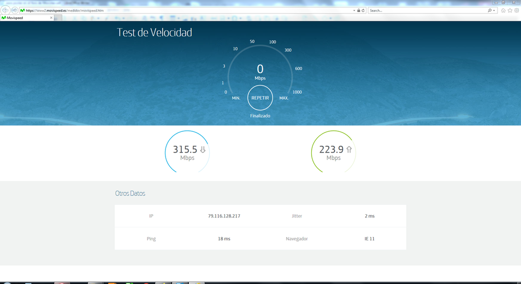Viewport: 521px width, 284px height.
Task: Expand the search provider dropdown arrow
Action: [494, 10]
